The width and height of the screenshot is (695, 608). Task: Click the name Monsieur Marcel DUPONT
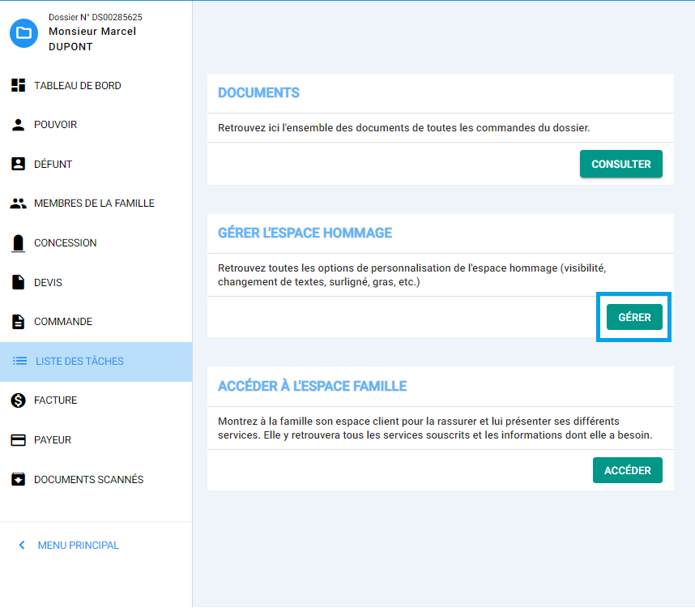pyautogui.click(x=92, y=39)
